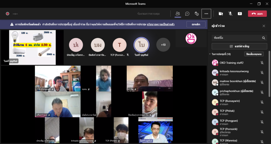The image size is (271, 144).
Task: Select the kritsada kesonsuriwong video tile
Action: (87, 130)
